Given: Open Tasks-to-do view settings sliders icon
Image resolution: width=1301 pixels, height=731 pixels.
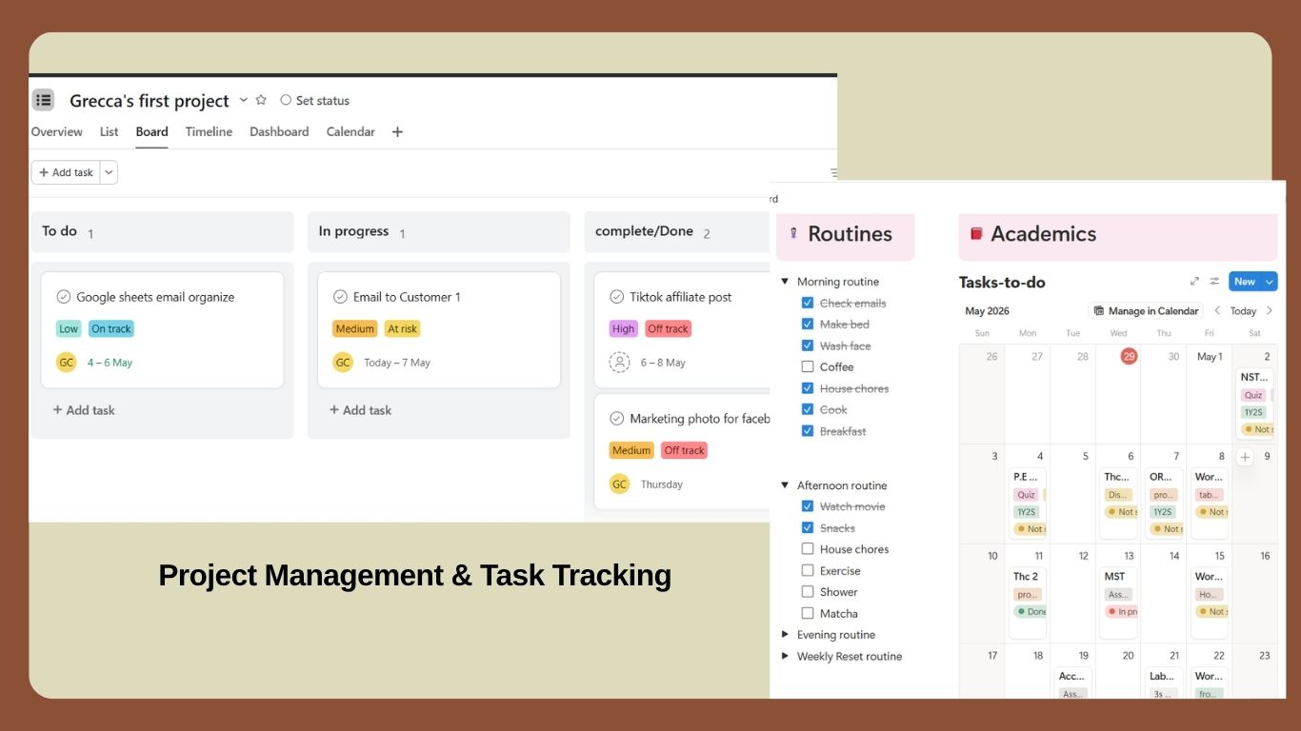Looking at the screenshot, I should (x=1214, y=282).
